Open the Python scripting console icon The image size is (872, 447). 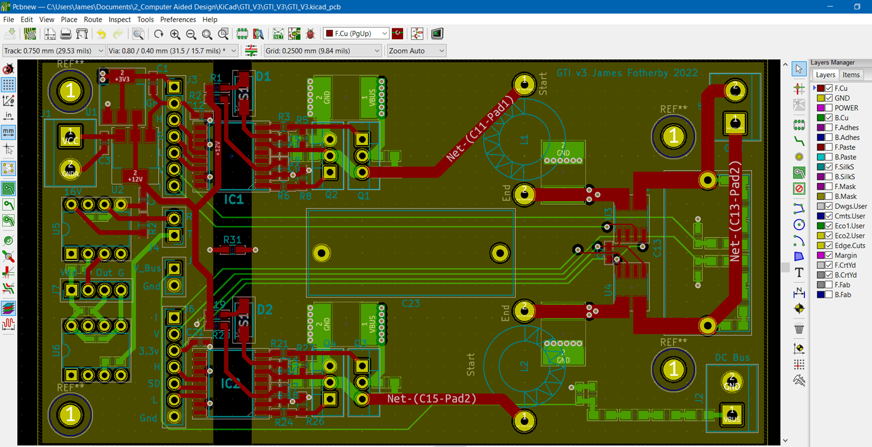pyautogui.click(x=437, y=34)
